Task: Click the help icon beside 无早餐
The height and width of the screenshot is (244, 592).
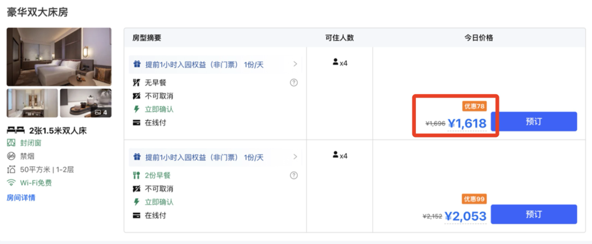Action: [294, 83]
